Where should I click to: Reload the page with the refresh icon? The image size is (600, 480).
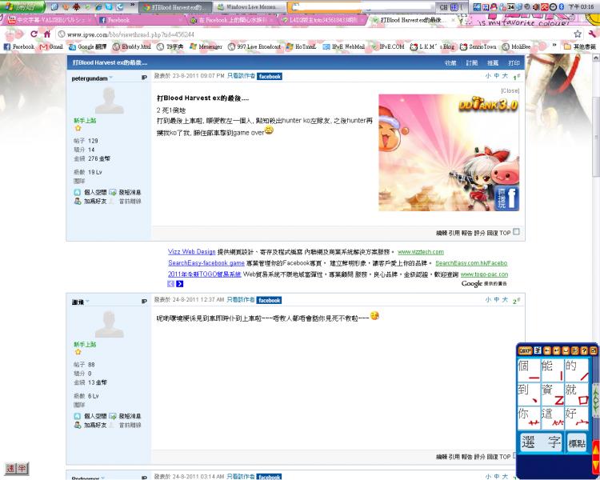pyautogui.click(x=34, y=34)
